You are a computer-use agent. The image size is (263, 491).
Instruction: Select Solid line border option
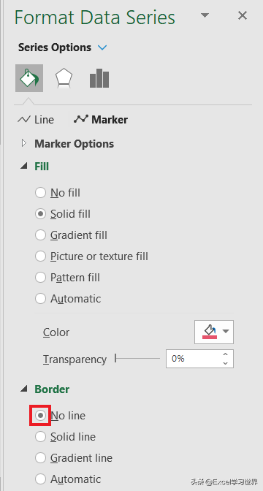click(x=41, y=436)
